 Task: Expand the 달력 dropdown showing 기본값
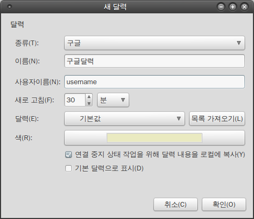[x=124, y=119]
